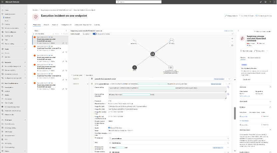Copy the Command line value

click(228, 87)
